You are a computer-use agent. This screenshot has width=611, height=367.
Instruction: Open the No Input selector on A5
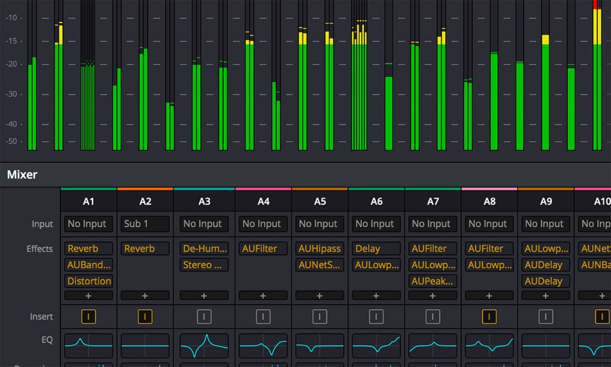[320, 224]
